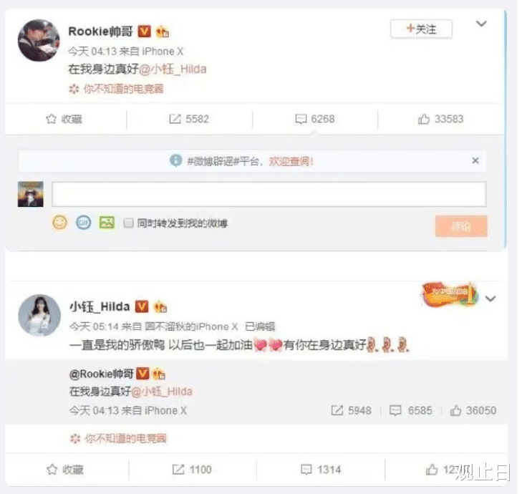Click the orange 评论 submit button
Viewport: 522px width, 494px height.
[x=461, y=226]
